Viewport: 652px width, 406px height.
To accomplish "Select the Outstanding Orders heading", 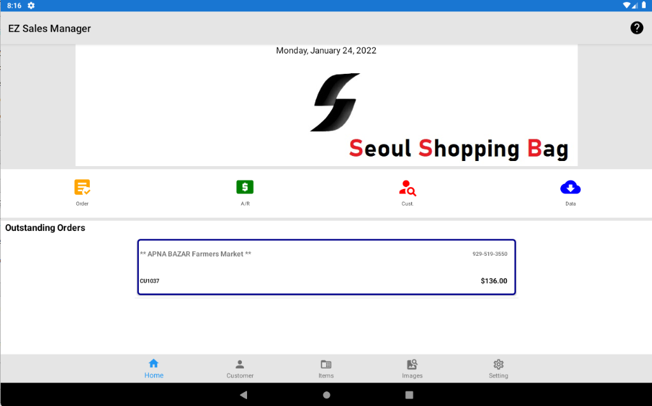I will 45,228.
